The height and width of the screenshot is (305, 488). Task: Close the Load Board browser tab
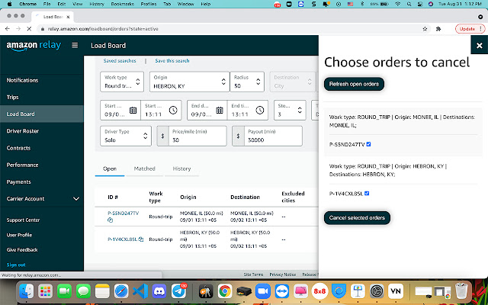tap(68, 17)
